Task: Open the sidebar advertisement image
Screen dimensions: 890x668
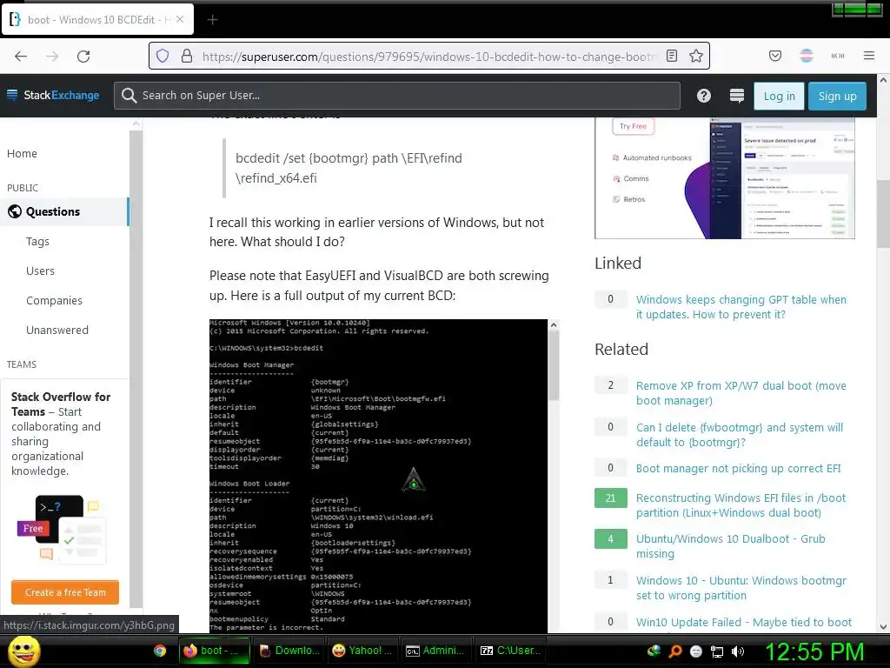Action: click(725, 178)
